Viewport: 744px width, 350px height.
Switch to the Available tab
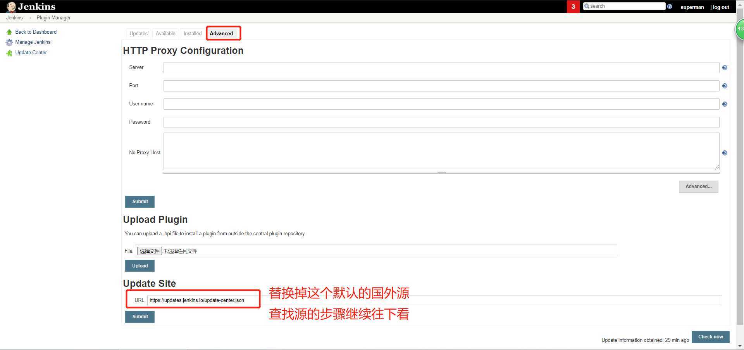pos(165,34)
